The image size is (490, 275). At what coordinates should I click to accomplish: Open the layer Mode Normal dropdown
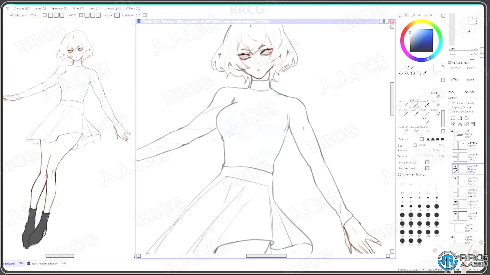click(x=469, y=92)
